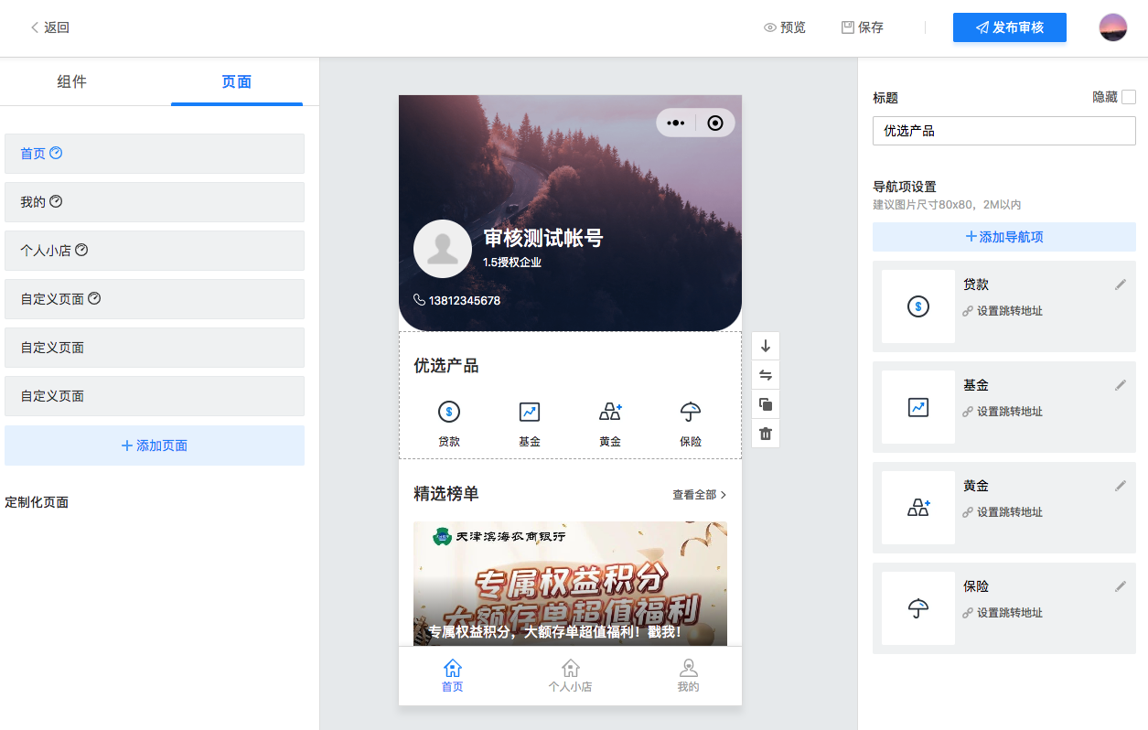Toggle the 隐藏 checkbox for the title

1129,97
